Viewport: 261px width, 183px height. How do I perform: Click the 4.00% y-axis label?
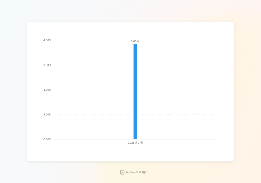(x=47, y=40)
